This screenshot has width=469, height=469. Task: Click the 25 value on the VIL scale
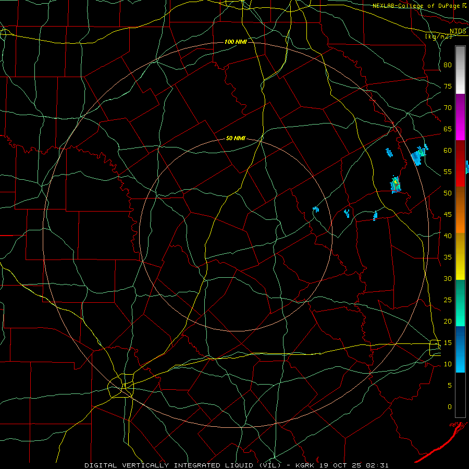pos(448,300)
